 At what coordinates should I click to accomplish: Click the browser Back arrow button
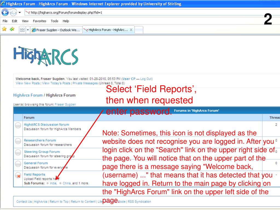tap(5, 13)
